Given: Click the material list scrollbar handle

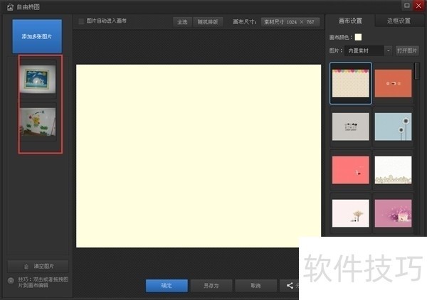Looking at the screenshot, I should pyautogui.click(x=417, y=71).
